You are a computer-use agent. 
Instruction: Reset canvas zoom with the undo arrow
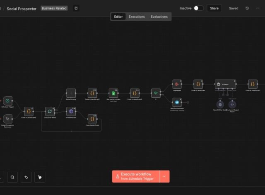(26, 177)
